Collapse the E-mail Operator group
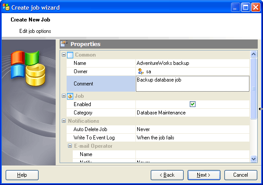 pos(70,146)
